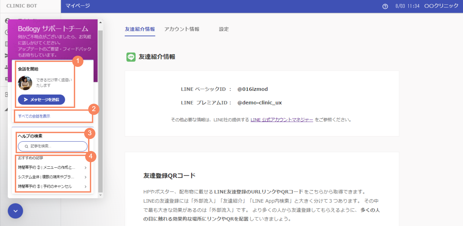The image size is (463, 226).
Task: Open LINE 公式アカウントマネジャー link
Action: tap(282, 120)
